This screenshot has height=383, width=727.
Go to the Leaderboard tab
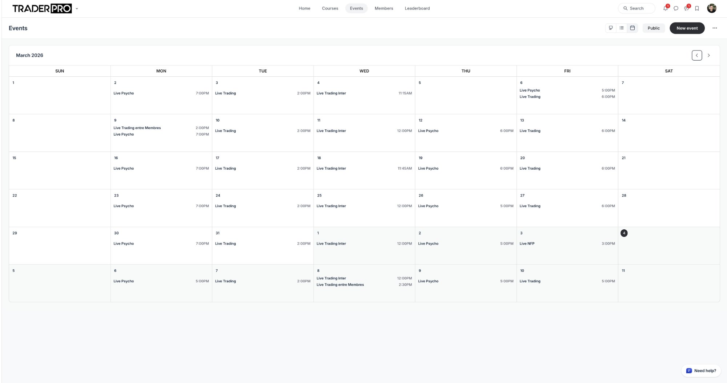[x=417, y=8]
